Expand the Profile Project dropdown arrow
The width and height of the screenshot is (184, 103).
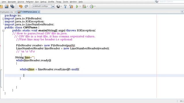(95, 6)
